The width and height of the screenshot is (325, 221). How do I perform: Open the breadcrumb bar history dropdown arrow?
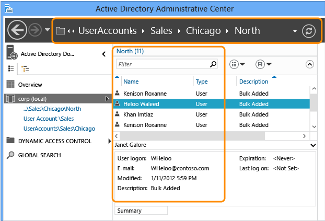tap(295, 31)
